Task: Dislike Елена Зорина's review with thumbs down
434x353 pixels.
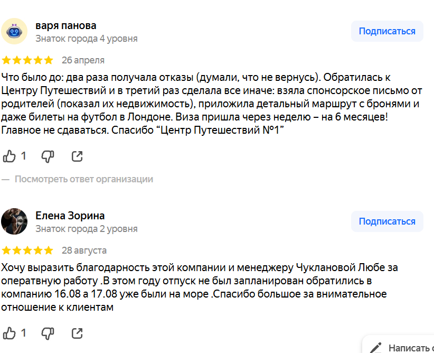Action: coord(48,333)
